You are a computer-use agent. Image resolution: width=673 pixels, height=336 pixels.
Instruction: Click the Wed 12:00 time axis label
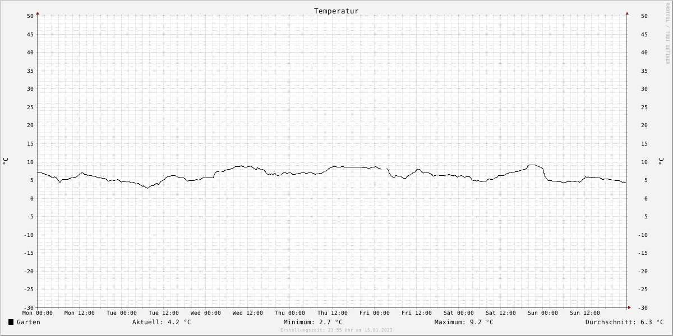pos(248,313)
